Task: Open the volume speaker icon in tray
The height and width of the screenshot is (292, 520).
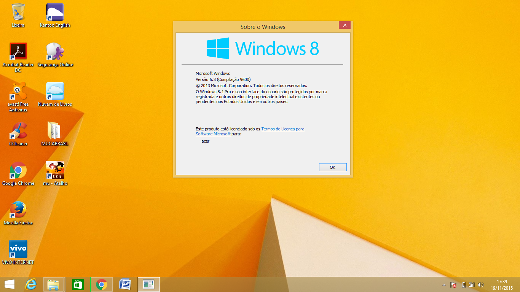Action: click(x=480, y=284)
